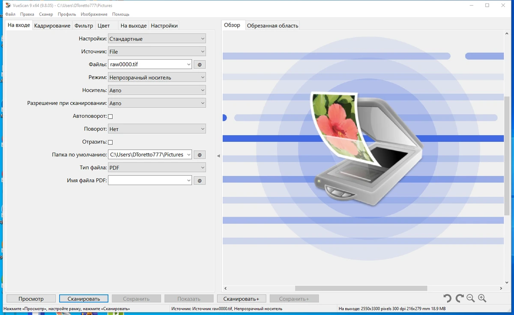Open the Режим dropdown showing Непрозрачный носитель
The height and width of the screenshot is (315, 514).
(x=157, y=78)
